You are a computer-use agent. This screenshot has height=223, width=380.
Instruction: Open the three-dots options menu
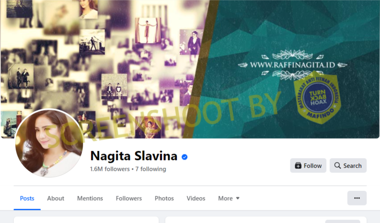(x=357, y=198)
